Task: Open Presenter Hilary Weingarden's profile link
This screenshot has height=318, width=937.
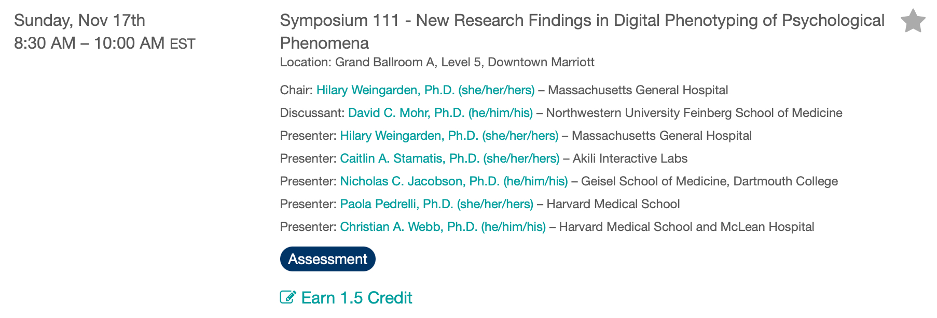Action: 449,136
